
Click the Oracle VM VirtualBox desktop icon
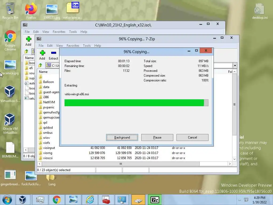coord(10,124)
